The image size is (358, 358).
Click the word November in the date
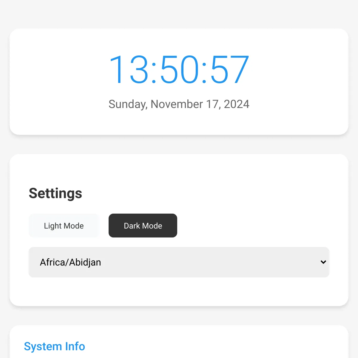pyautogui.click(x=177, y=104)
